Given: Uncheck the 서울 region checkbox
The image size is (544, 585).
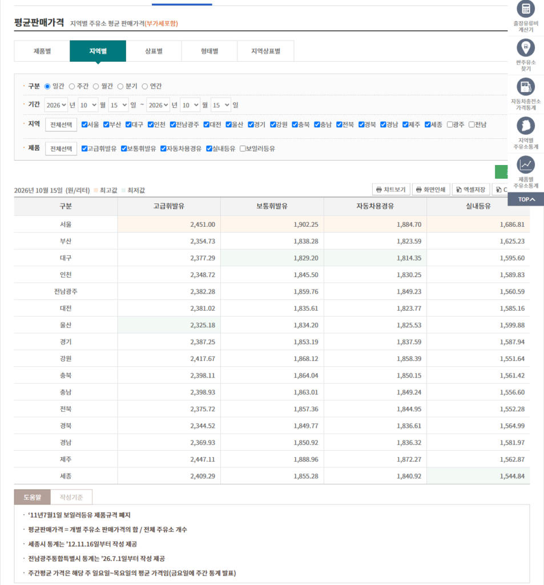Looking at the screenshot, I should point(84,125).
